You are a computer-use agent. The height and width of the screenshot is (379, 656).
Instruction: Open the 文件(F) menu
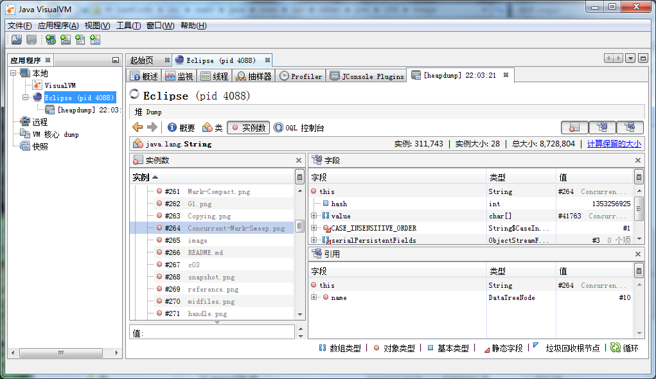pyautogui.click(x=20, y=26)
